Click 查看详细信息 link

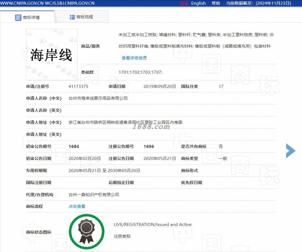click(134, 58)
